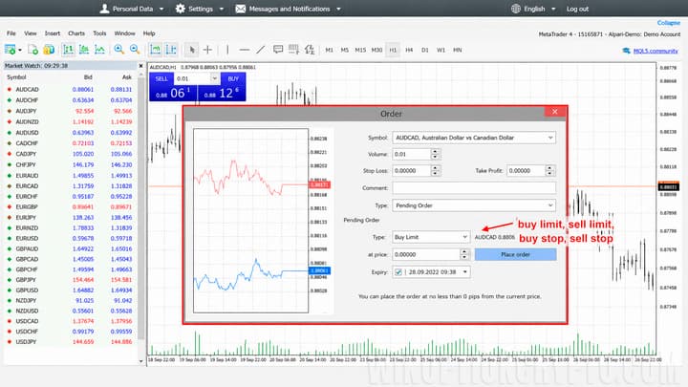Switch chart to line chart mode
The width and height of the screenshot is (688, 387).
click(100, 50)
